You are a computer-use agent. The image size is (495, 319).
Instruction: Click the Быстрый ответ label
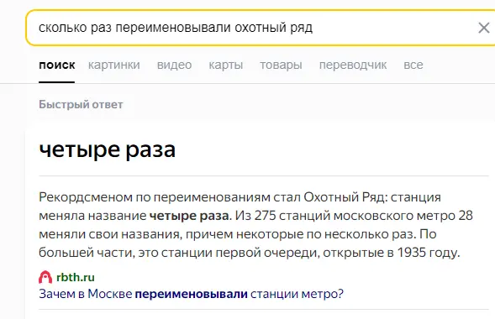tap(81, 105)
